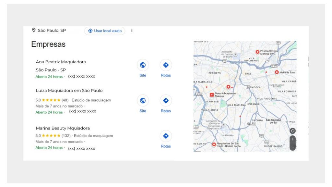Click the unlabeled red pin near Mooca

pyautogui.click(x=228, y=87)
